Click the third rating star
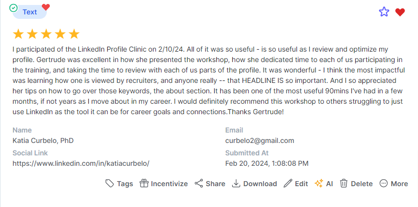Image resolution: width=418 pixels, height=207 pixels. pyautogui.click(x=46, y=34)
